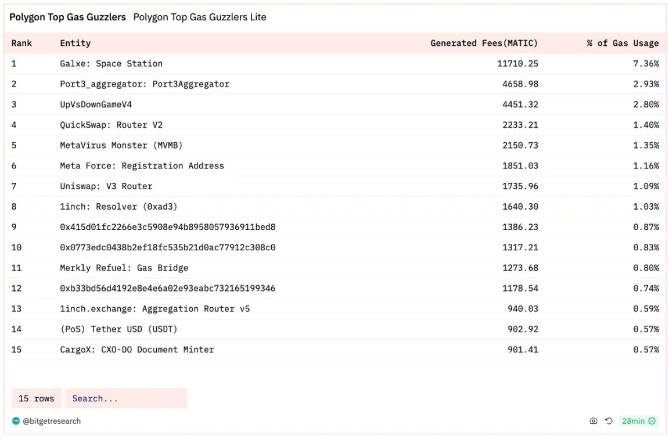Open the @bitgetresearch profile link
This screenshot has height=439, width=669.
(52, 421)
